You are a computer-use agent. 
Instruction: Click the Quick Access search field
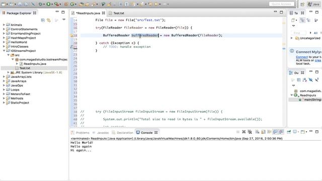point(282,4)
